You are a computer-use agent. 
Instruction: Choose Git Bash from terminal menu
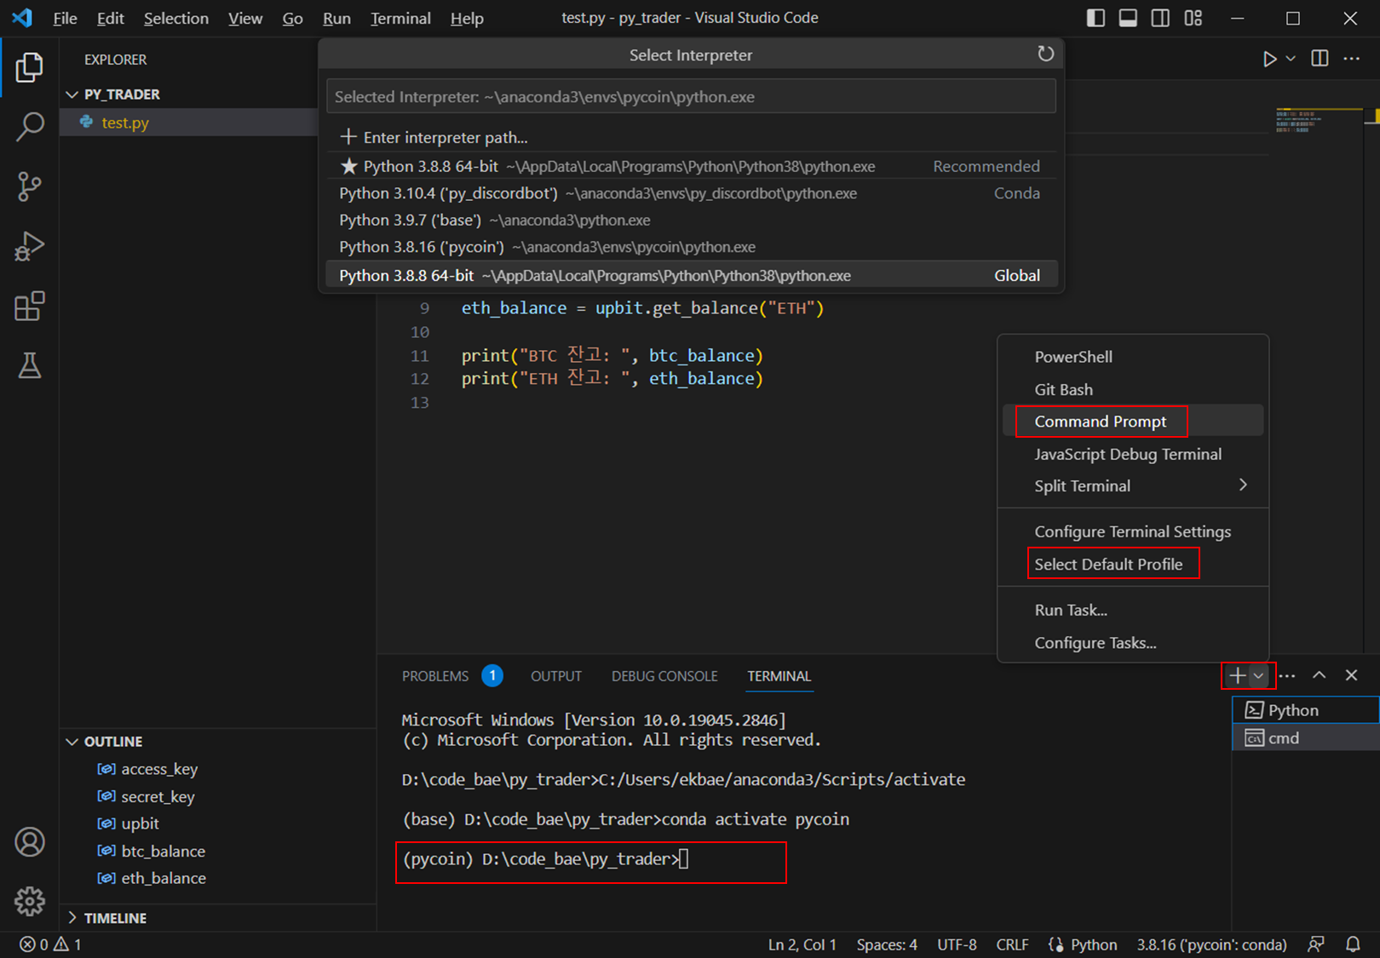1133,389
